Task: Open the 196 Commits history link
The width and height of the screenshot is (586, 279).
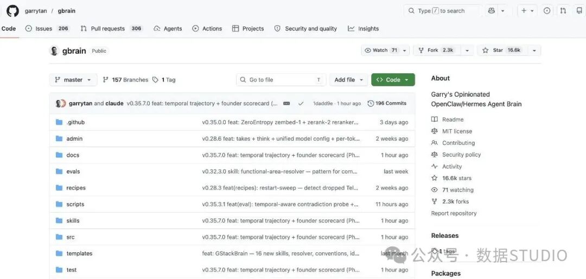Action: [x=387, y=104]
